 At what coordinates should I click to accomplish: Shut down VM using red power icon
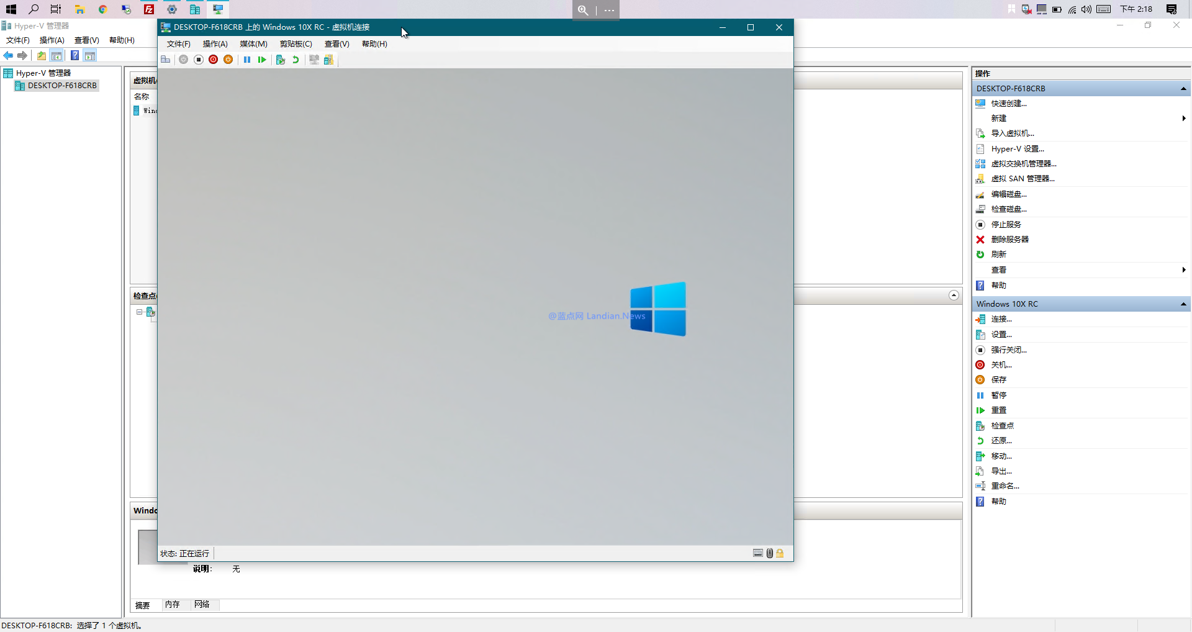pos(214,60)
